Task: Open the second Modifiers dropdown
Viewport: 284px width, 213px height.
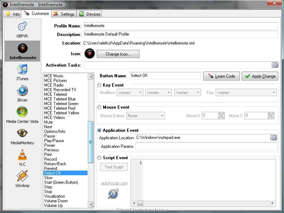Action: (158, 93)
